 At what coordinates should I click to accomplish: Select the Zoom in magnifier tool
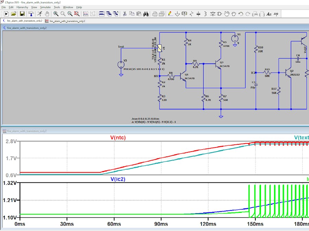pyautogui.click(x=56, y=14)
